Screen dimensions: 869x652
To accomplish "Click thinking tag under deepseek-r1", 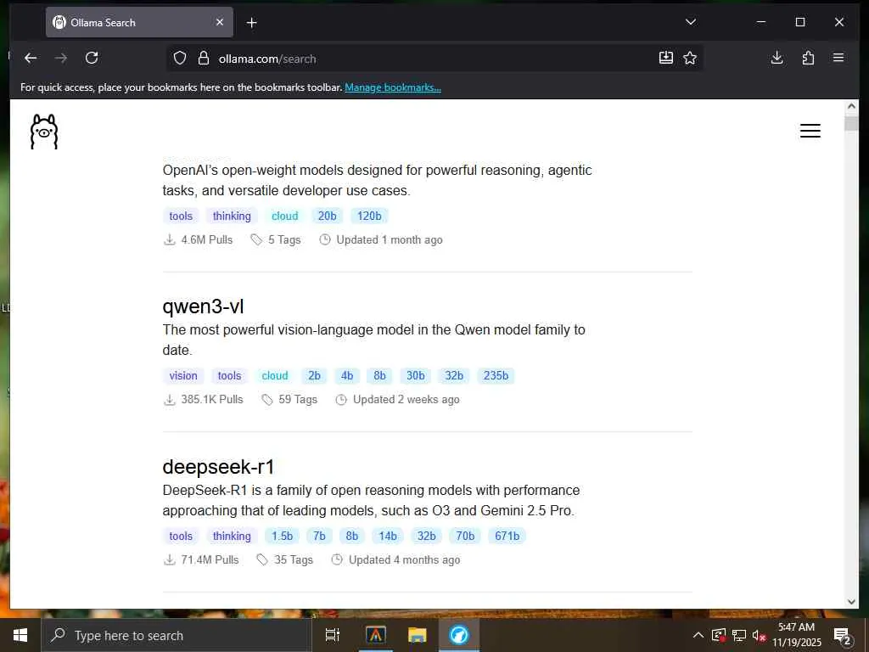I will tap(232, 537).
